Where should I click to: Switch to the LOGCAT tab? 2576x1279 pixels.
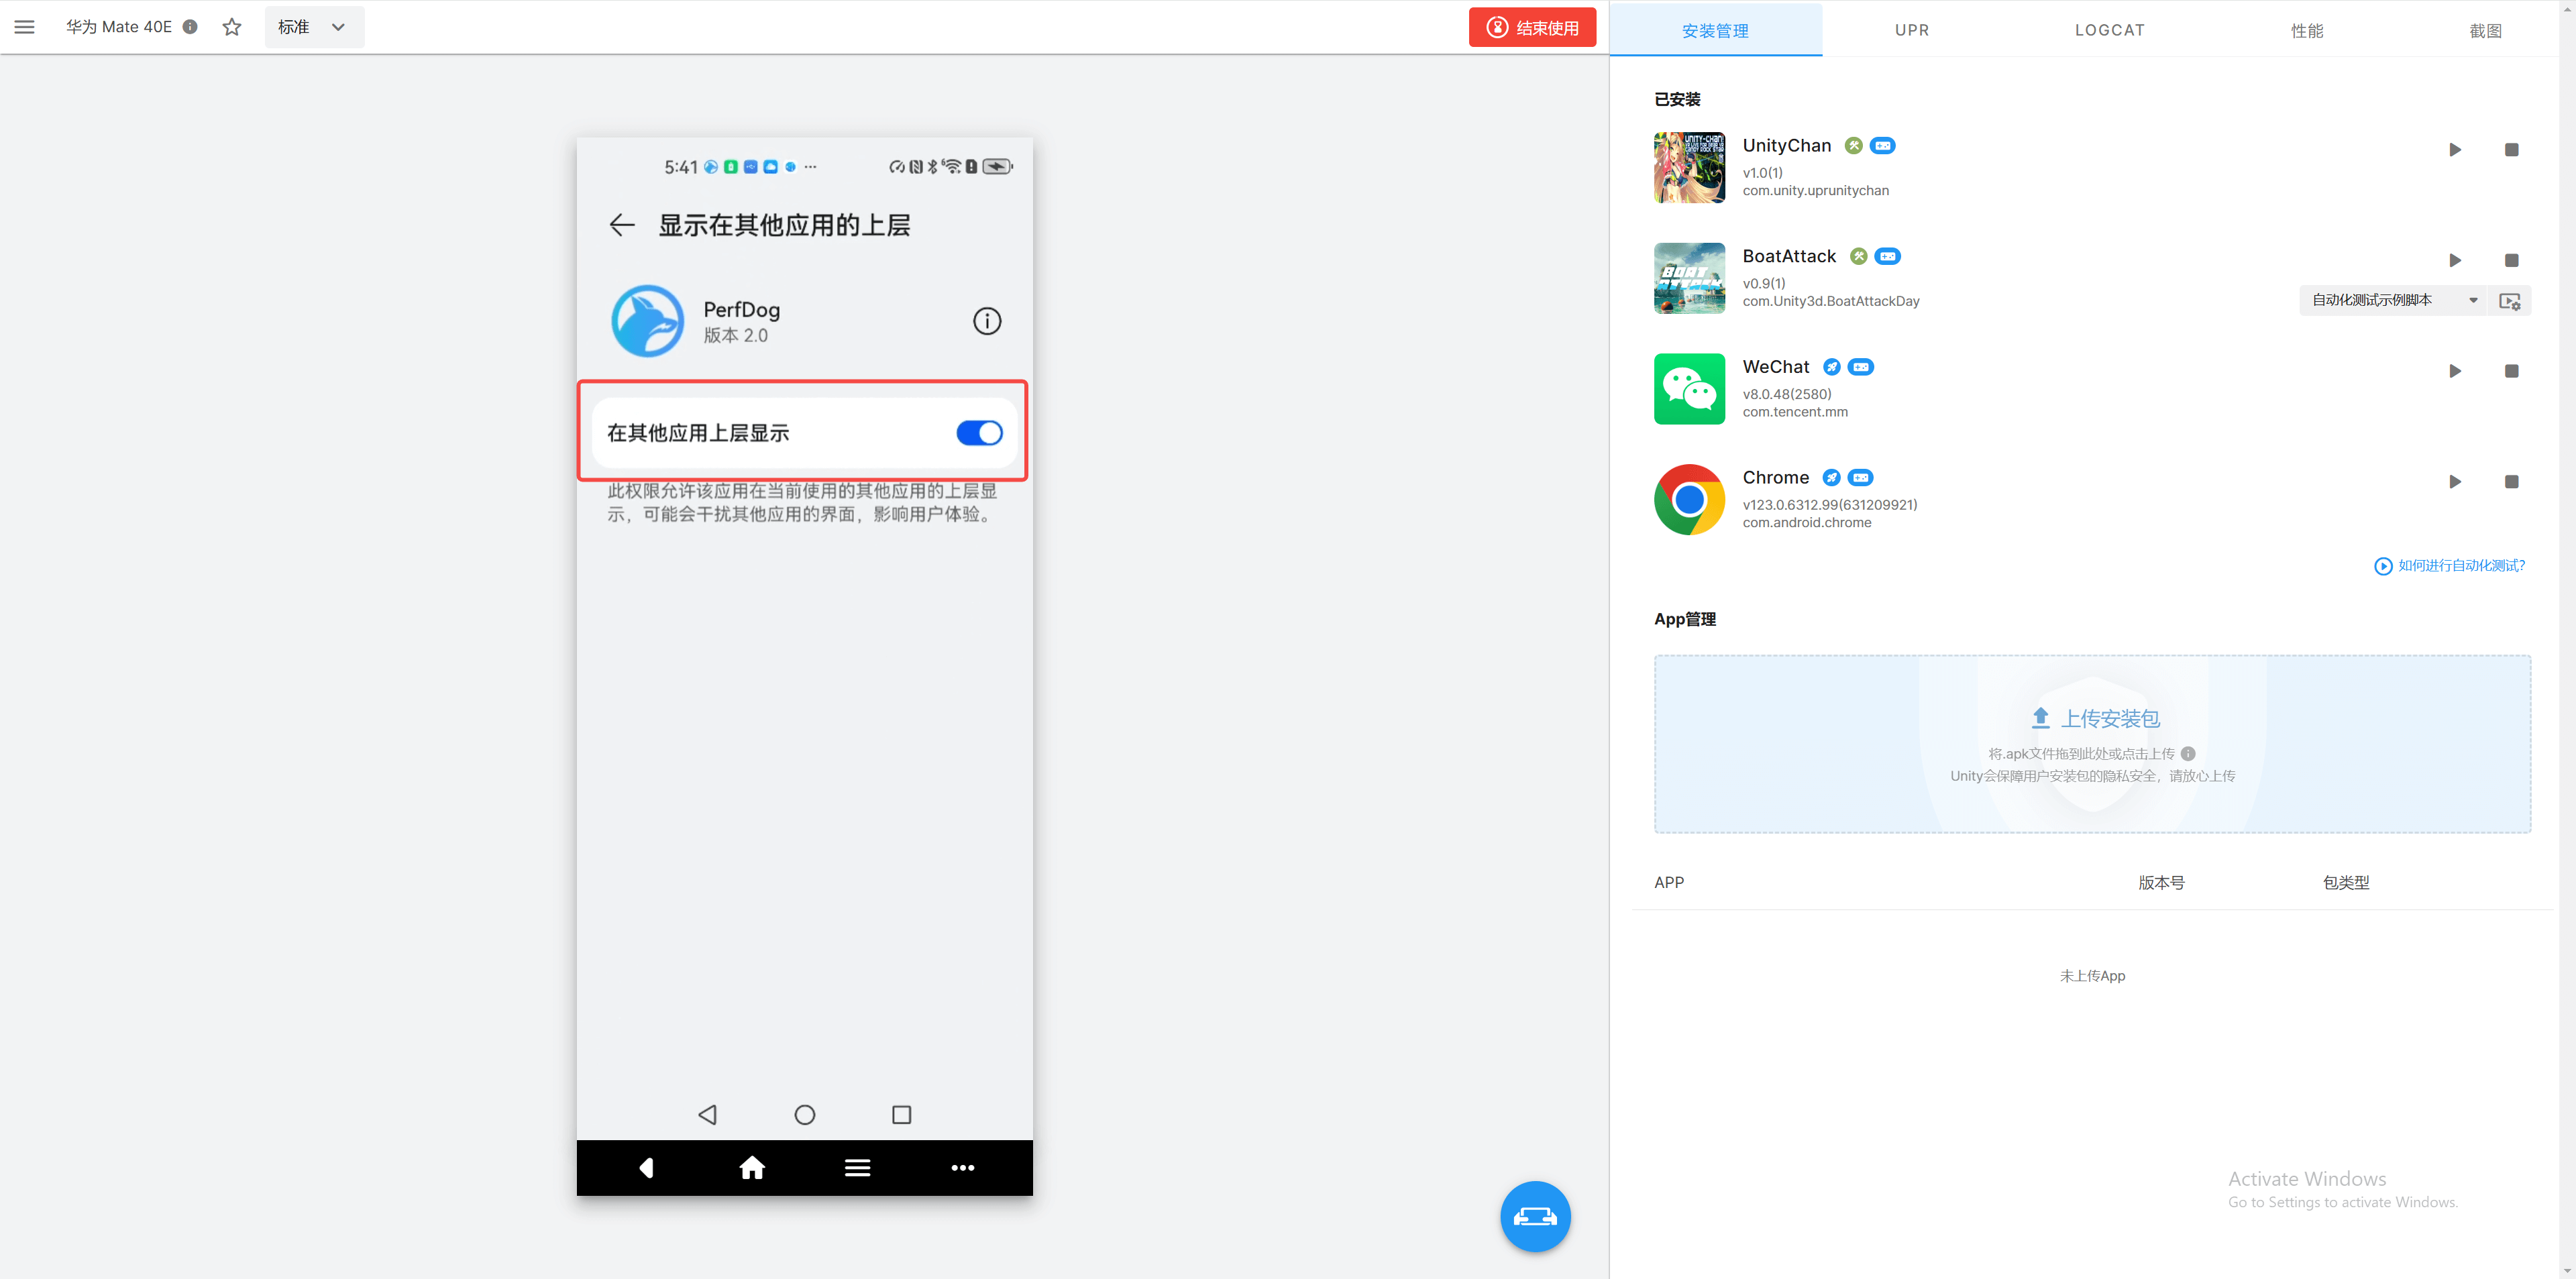click(2109, 30)
